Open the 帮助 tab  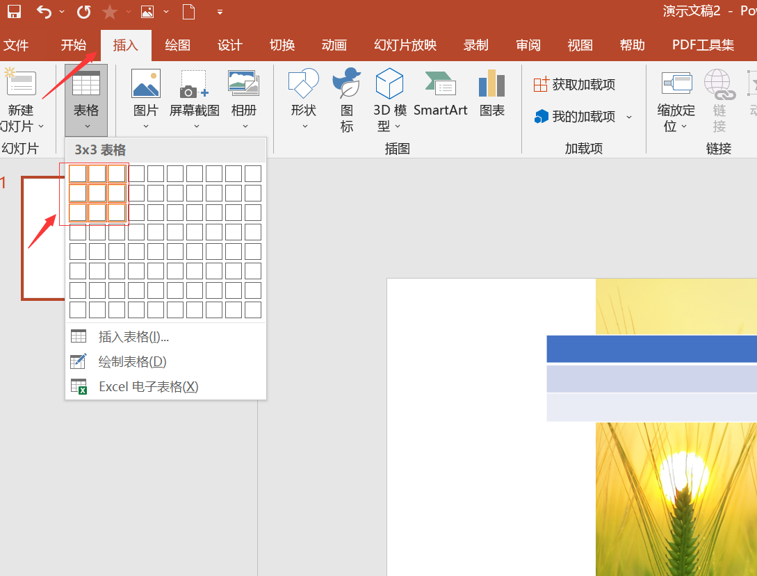633,45
